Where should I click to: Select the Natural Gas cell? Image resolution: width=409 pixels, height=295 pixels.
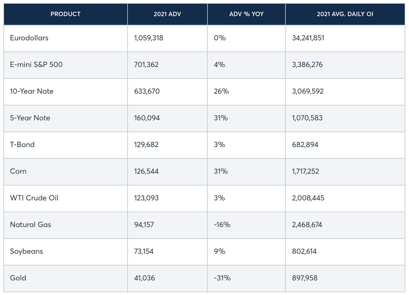tap(65, 225)
